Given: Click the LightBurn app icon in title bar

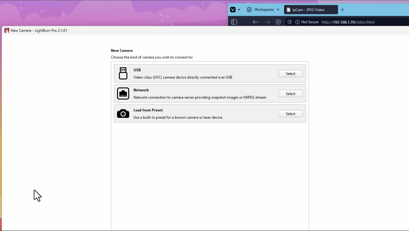Looking at the screenshot, I should tap(6, 30).
